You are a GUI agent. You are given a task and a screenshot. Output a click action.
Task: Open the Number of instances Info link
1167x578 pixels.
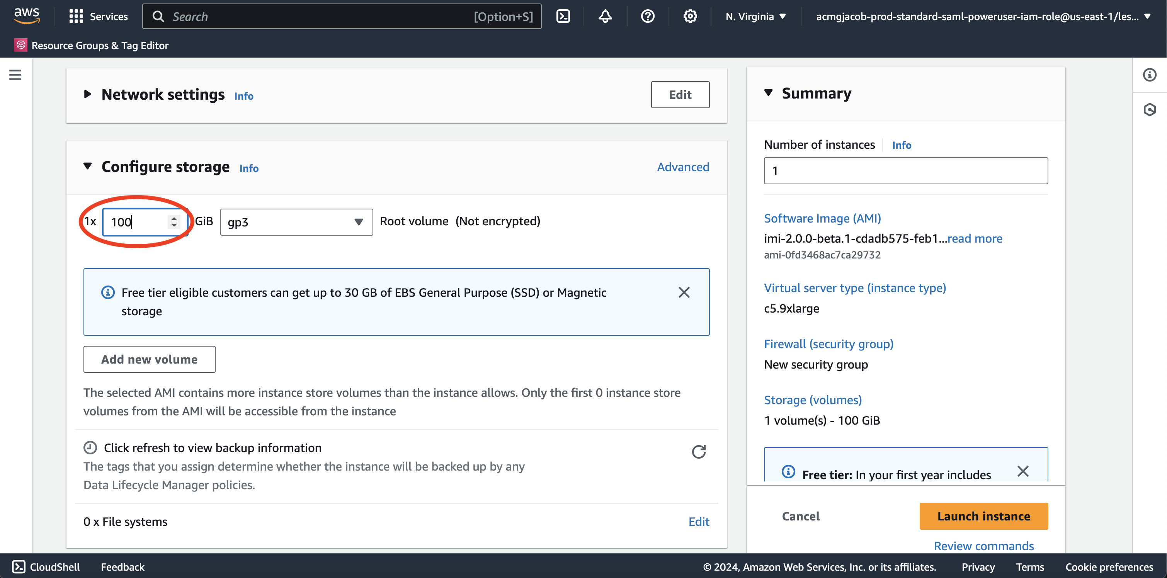902,145
